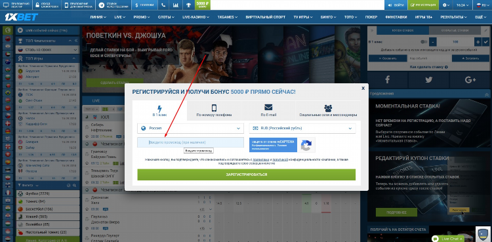The image size is (492, 242).
Task: Increase bet amount with plus button
Action: 478,42
